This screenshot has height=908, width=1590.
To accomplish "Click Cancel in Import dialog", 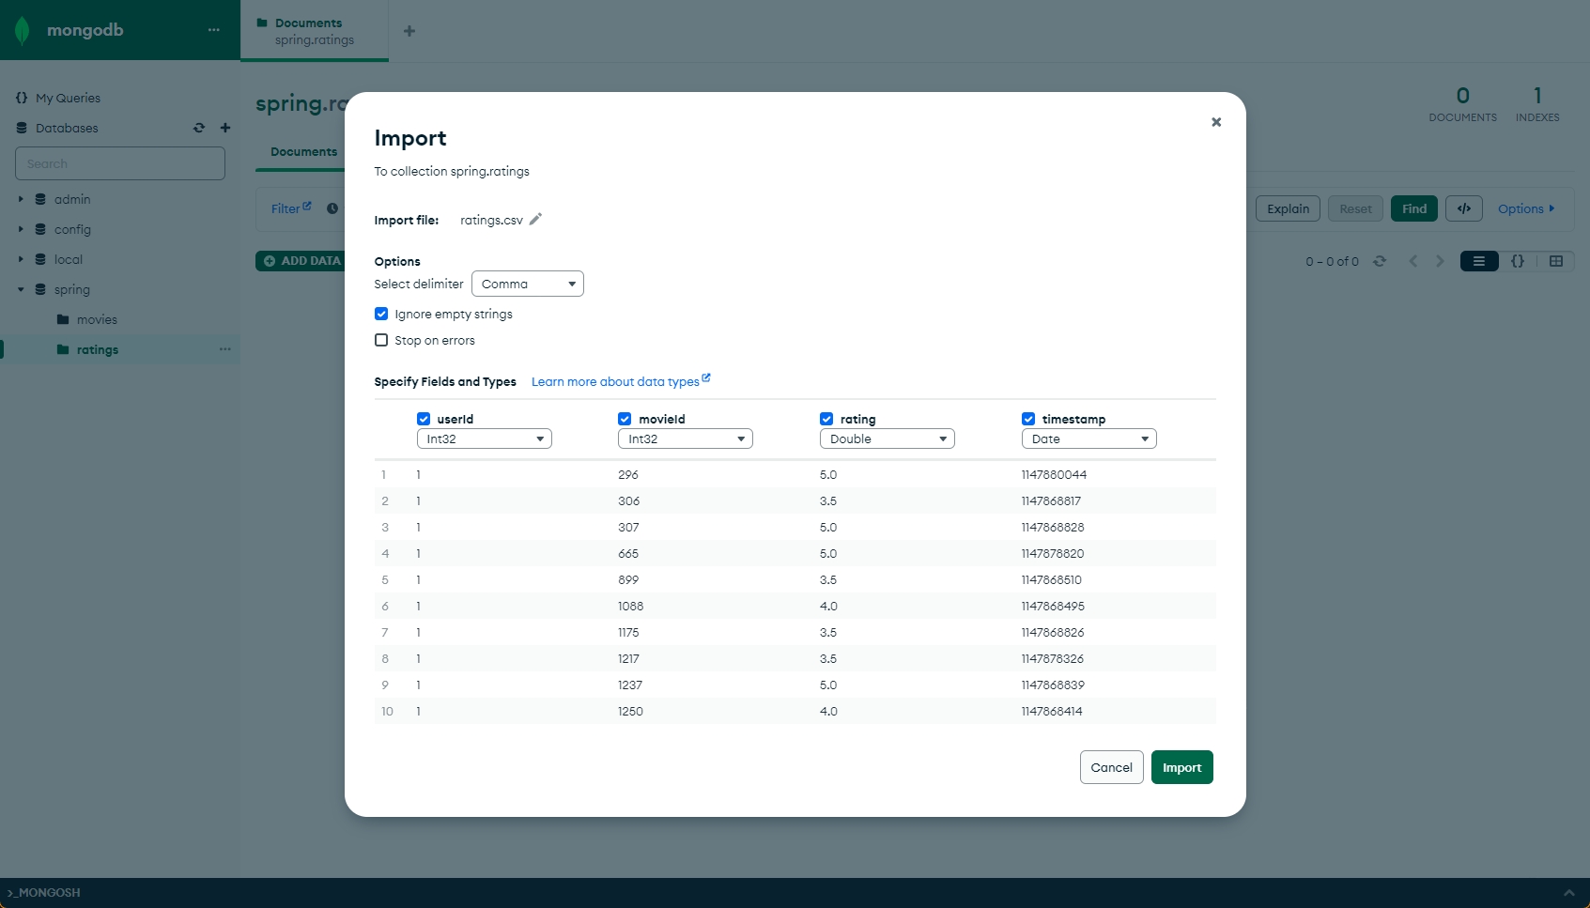I will coord(1112,767).
